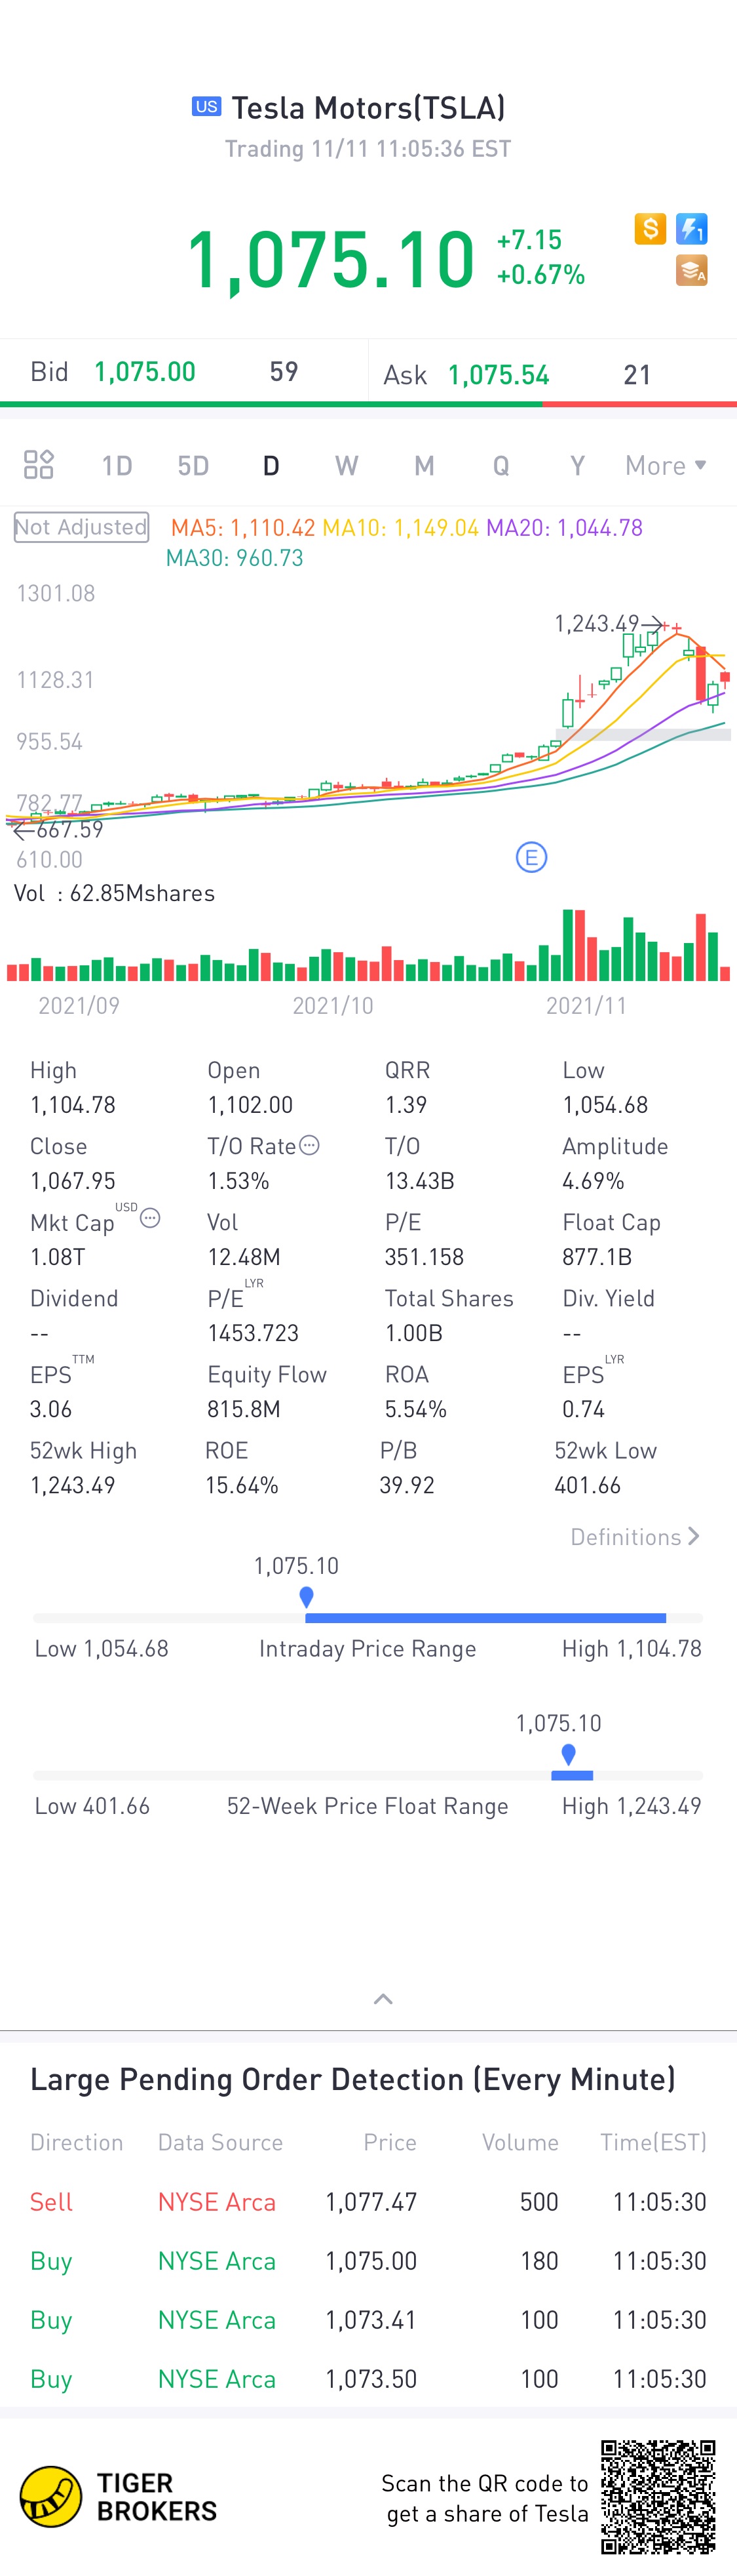Tap the Large Pending Order Detection heading

352,2079
